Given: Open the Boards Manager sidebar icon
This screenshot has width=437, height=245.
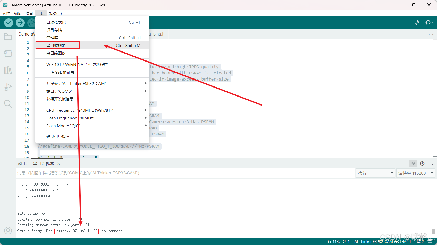Looking at the screenshot, I should tap(8, 53).
